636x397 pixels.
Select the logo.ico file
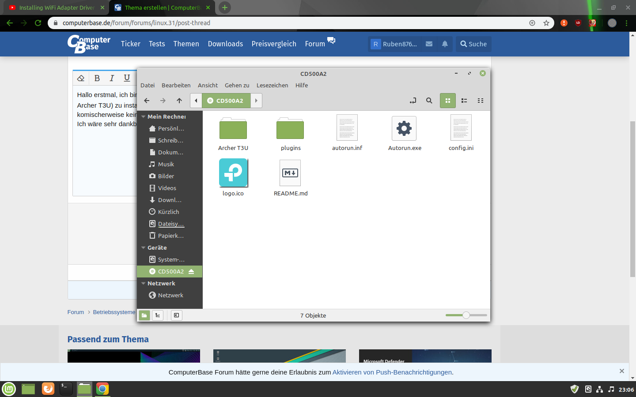233,178
